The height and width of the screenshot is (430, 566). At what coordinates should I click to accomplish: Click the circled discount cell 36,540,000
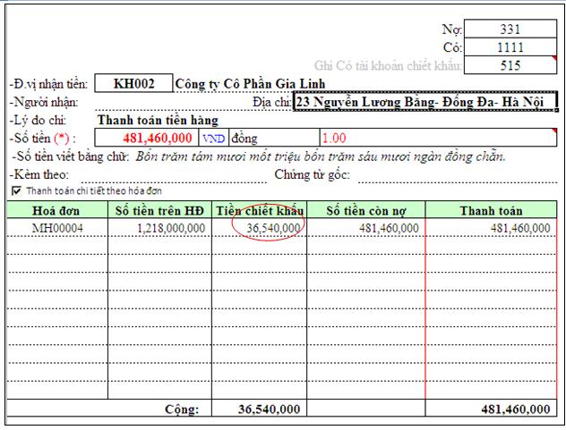(268, 229)
